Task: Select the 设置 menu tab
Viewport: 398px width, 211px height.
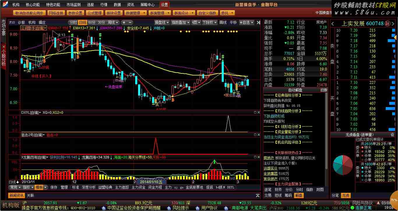Action: click(164, 5)
